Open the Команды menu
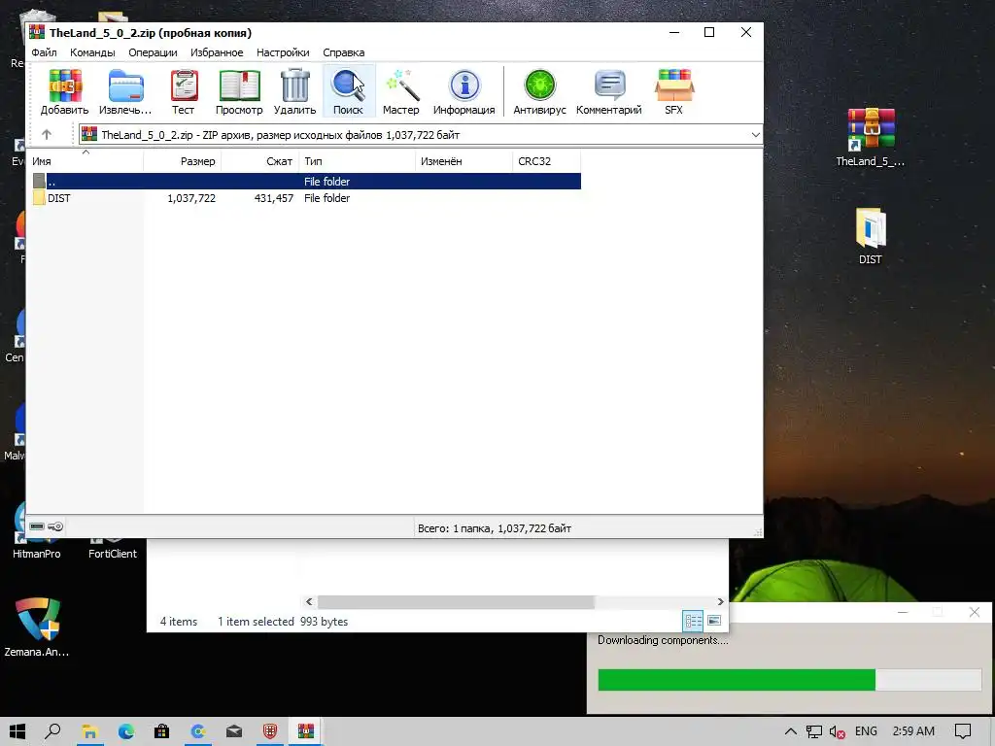The width and height of the screenshot is (995, 746). [92, 52]
